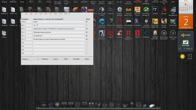196x110 pixels.
Task: Open the GTA San Andreas shortcut
Action: [164, 23]
